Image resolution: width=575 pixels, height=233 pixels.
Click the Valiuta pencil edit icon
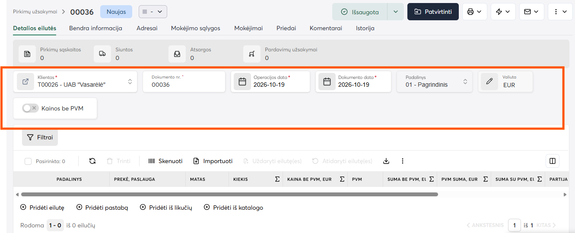(489, 82)
